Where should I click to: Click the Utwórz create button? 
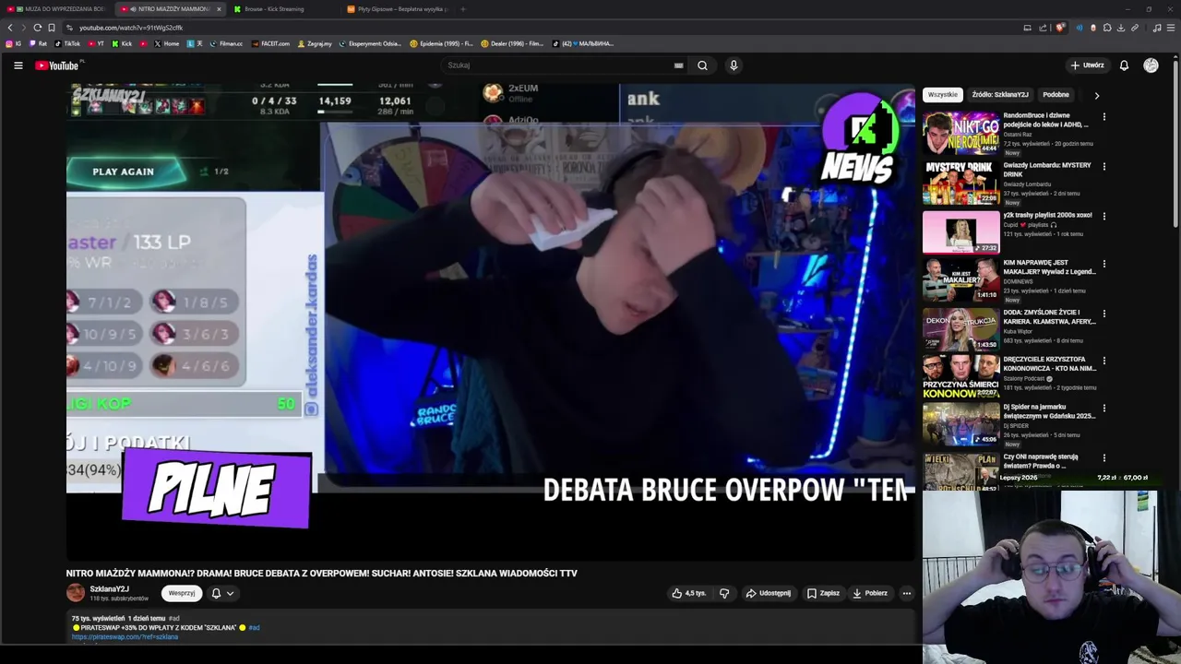point(1087,65)
